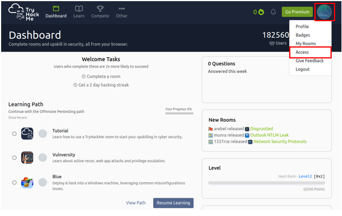Click the View Path link

[x=135, y=203]
